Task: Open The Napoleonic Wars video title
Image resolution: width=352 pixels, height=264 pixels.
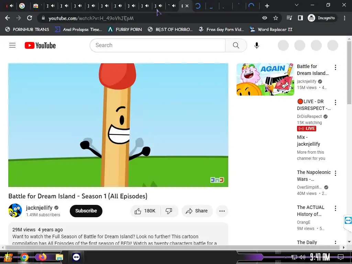Action: 314,176
